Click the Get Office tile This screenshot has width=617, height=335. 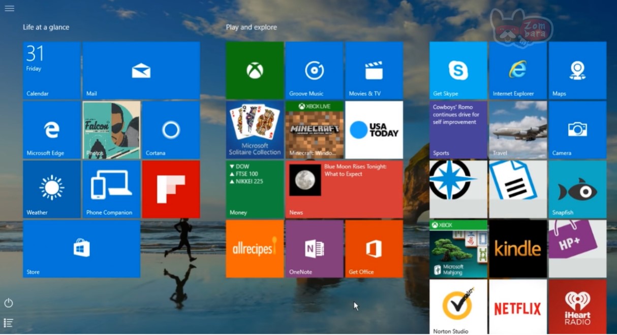(374, 249)
